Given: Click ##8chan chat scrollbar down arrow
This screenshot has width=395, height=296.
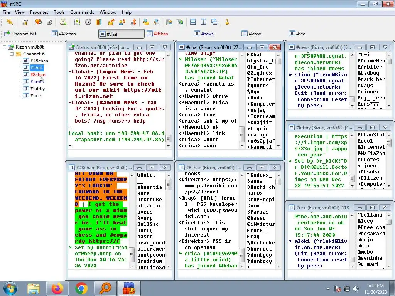Looking at the screenshot, I should point(132,266).
